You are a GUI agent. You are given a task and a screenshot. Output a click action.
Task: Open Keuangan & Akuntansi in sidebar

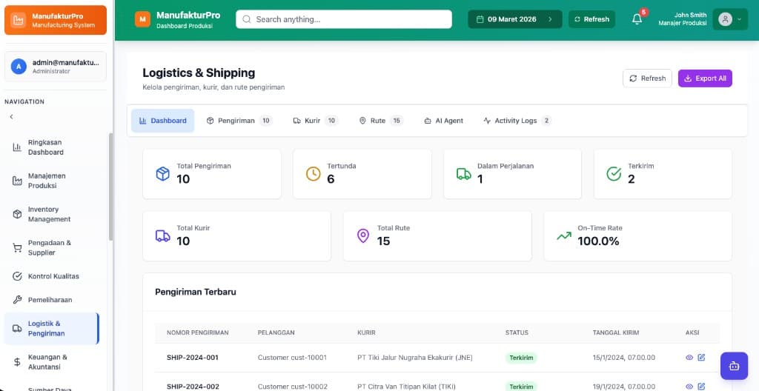coord(47,361)
